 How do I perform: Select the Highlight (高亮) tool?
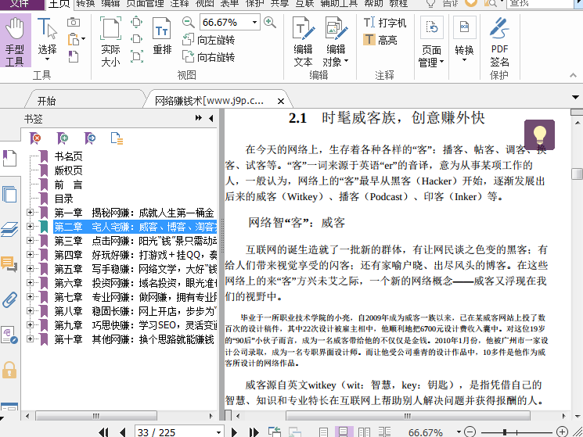coord(380,39)
